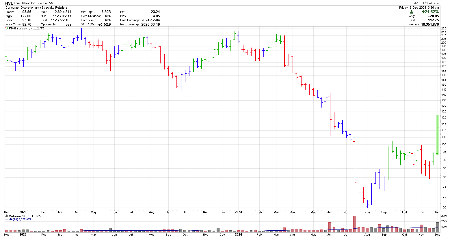Click the green +21.62% percent change

430,12
